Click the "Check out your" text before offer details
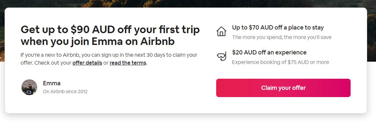 (x=53, y=63)
